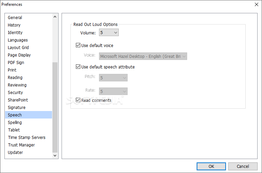Go to Languages settings

pyautogui.click(x=29, y=40)
